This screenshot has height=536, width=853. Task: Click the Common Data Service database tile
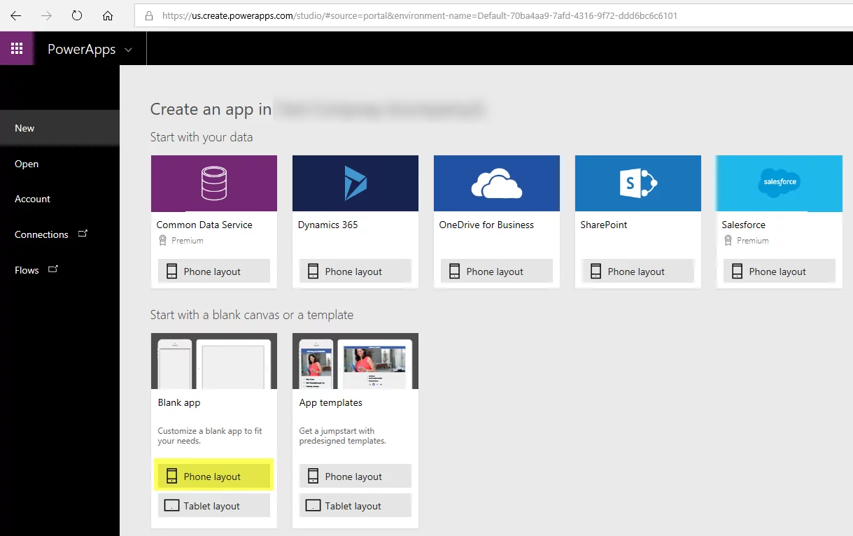click(x=214, y=183)
